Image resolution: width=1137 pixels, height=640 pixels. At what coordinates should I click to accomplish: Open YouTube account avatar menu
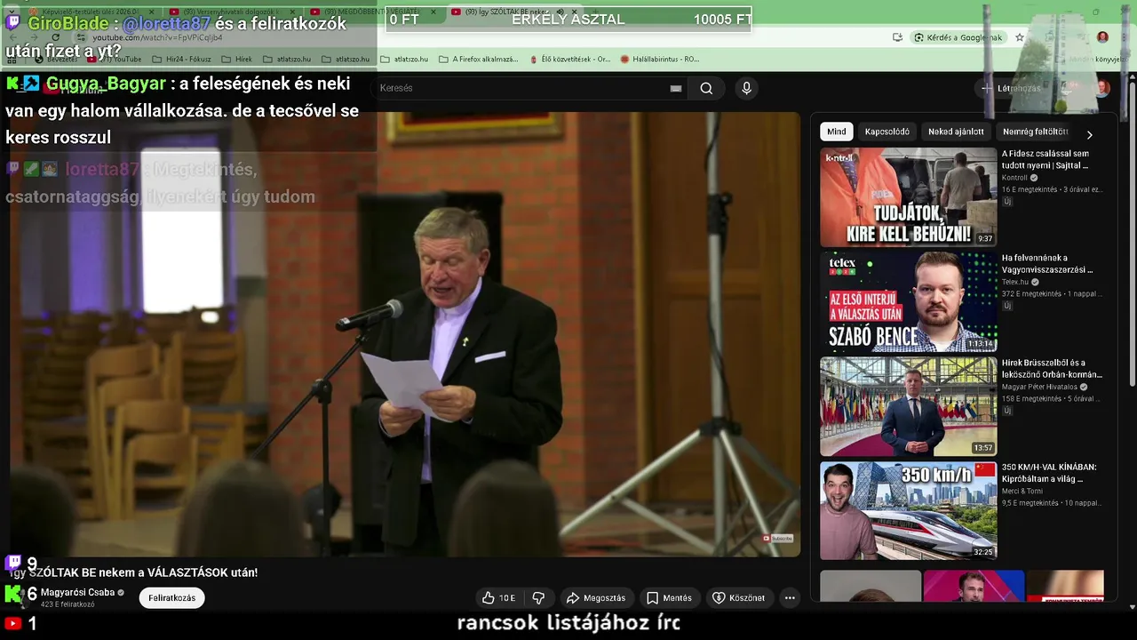point(1102,88)
